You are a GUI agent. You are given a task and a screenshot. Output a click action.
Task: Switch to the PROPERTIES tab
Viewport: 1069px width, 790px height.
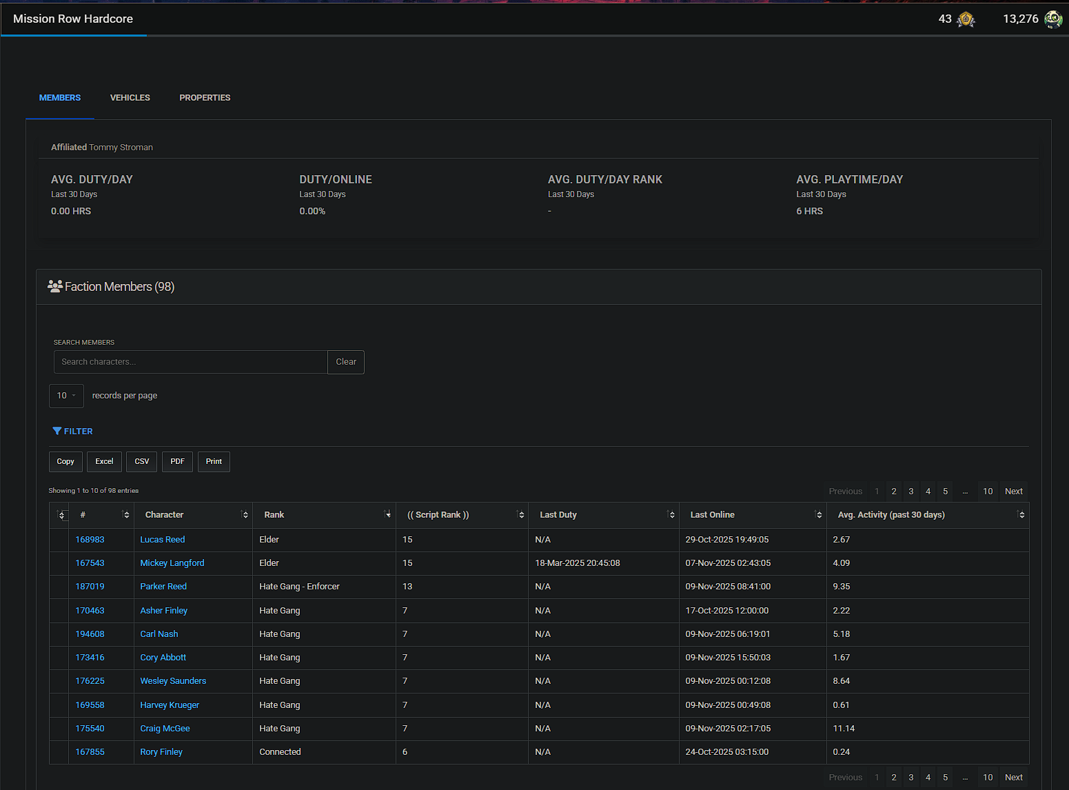point(205,98)
